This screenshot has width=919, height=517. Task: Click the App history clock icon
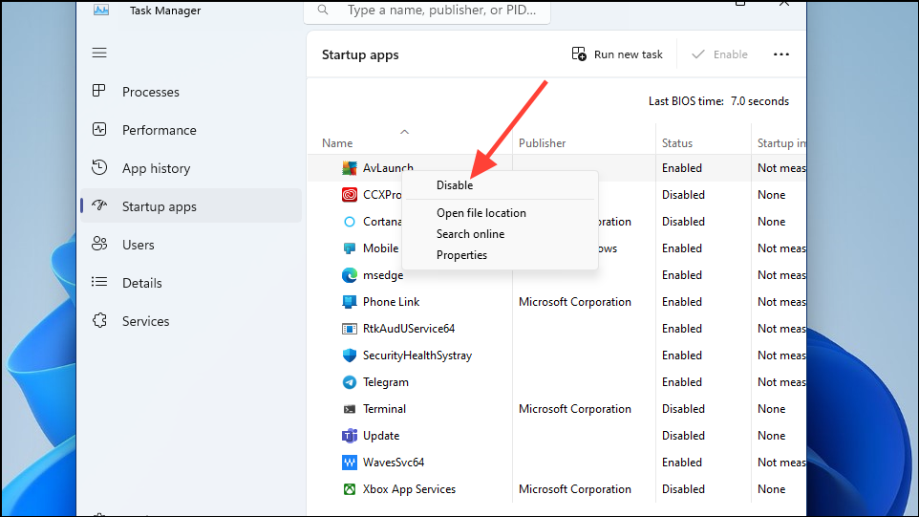[x=99, y=167]
